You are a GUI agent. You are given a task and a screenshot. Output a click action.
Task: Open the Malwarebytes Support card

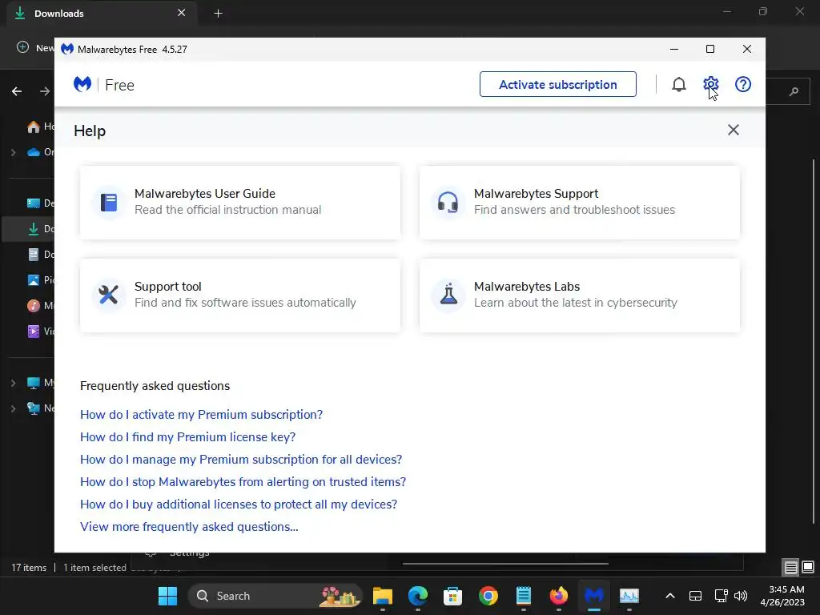click(x=580, y=203)
